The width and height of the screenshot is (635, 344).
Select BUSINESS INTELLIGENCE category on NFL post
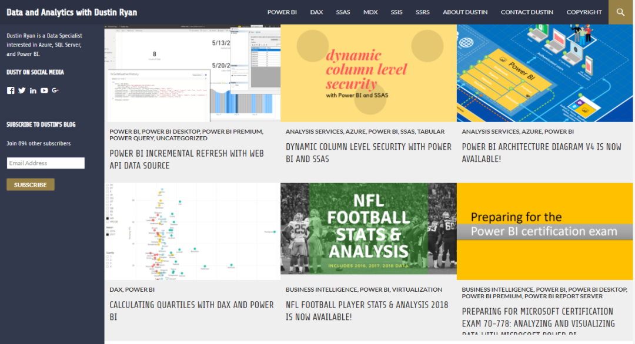322,289
